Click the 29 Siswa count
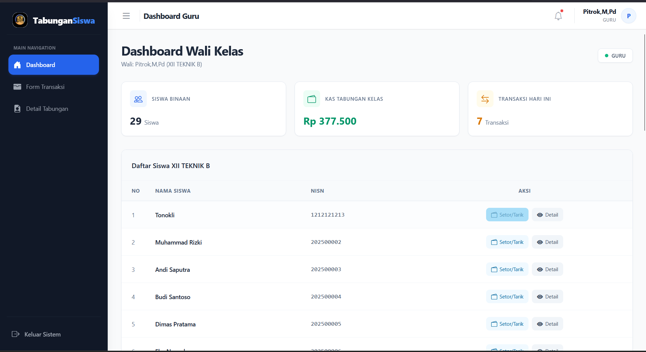This screenshot has width=646, height=352. [144, 121]
